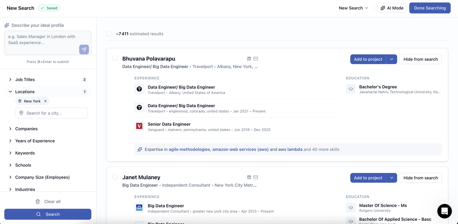The height and width of the screenshot is (224, 458).
Task: Click amazon web services (aws) skill link
Action: click(240, 149)
